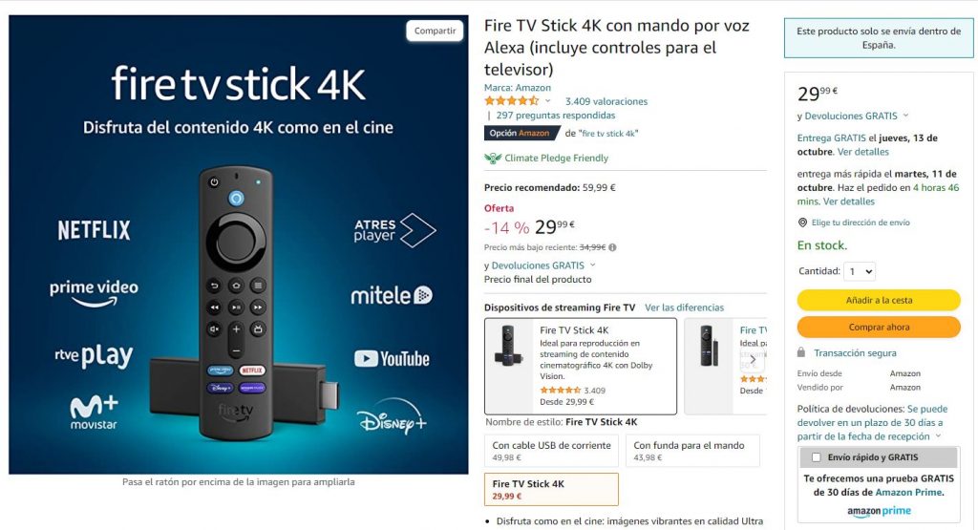Click the info icon beside Precio más bajo reciente
Viewport: 978px width, 530px height.
612,247
